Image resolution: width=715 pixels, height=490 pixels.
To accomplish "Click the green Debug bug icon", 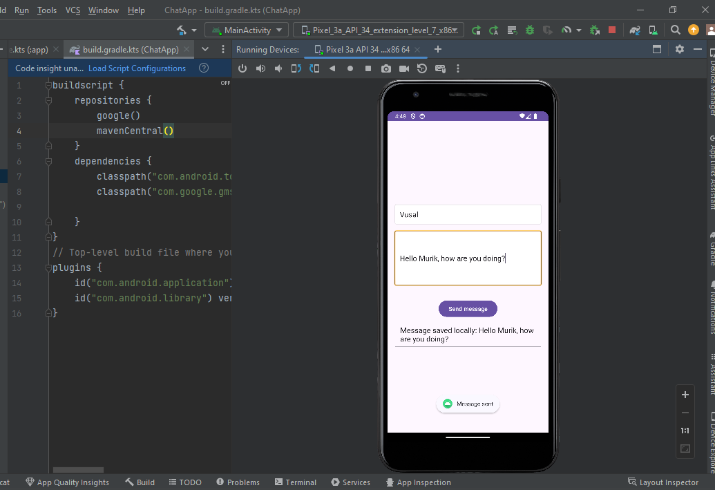I will pyautogui.click(x=530, y=30).
